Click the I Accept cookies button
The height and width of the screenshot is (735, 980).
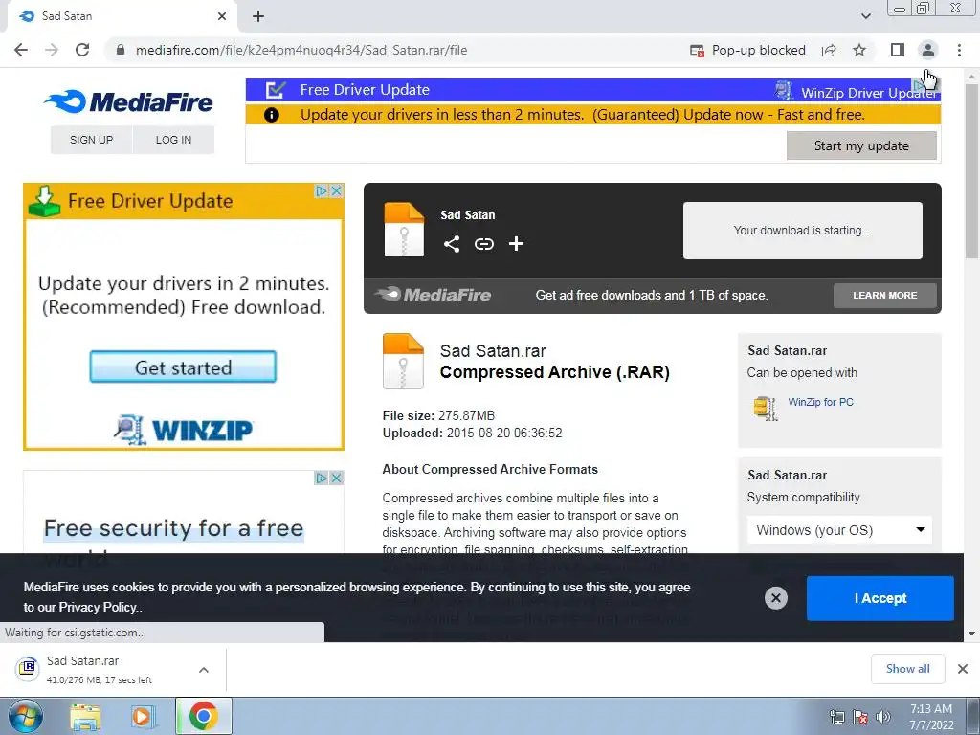pyautogui.click(x=880, y=598)
